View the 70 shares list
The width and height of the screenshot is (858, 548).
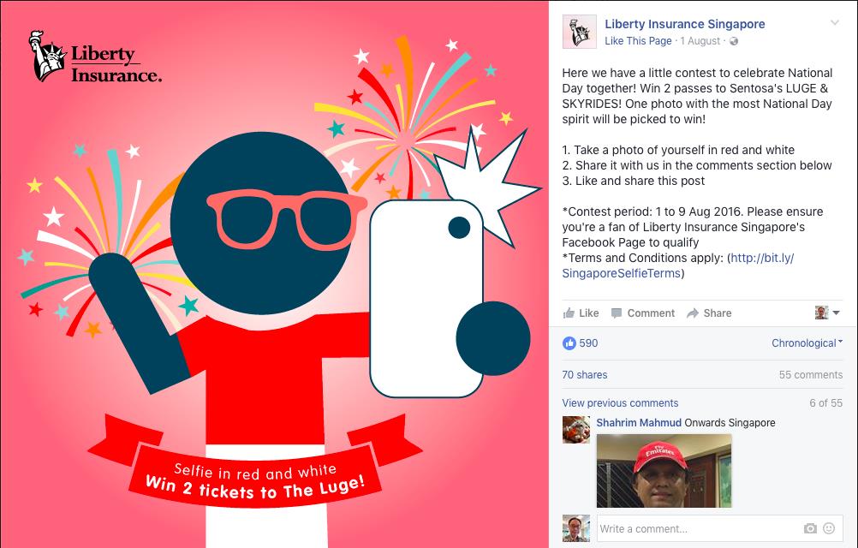click(584, 375)
